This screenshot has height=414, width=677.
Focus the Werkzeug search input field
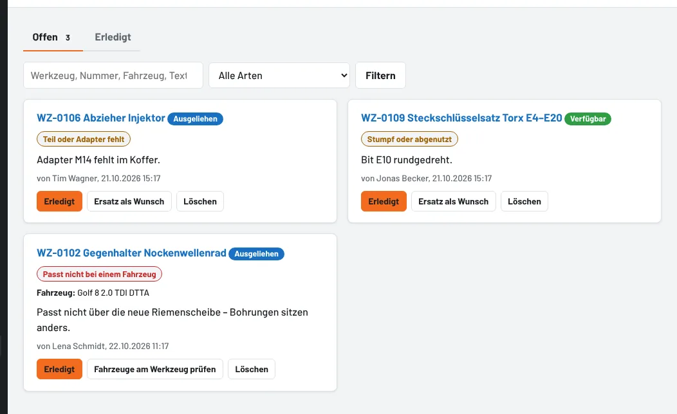click(x=113, y=75)
